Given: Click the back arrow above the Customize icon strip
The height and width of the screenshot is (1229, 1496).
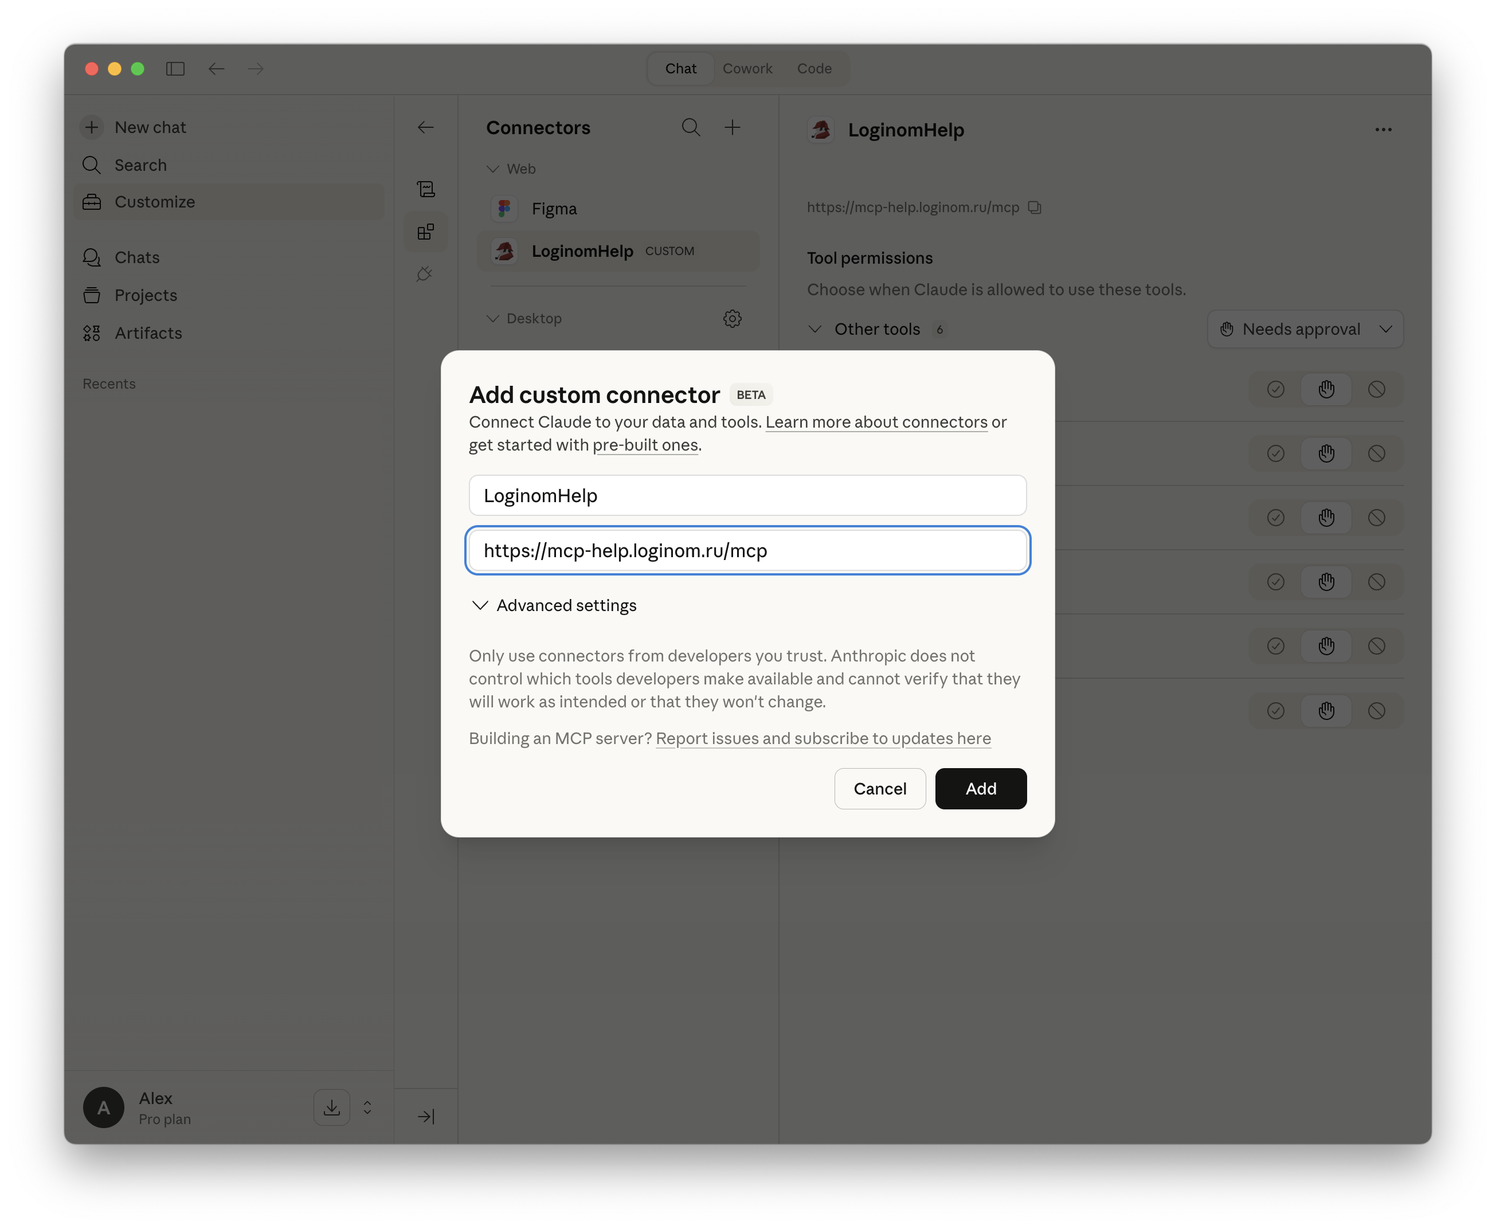Looking at the screenshot, I should [425, 127].
